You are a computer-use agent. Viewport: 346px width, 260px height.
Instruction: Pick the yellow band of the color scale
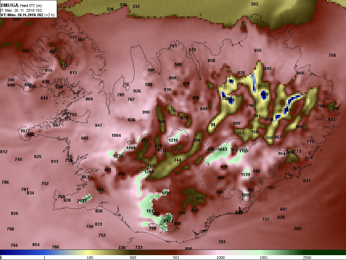pos(88,253)
